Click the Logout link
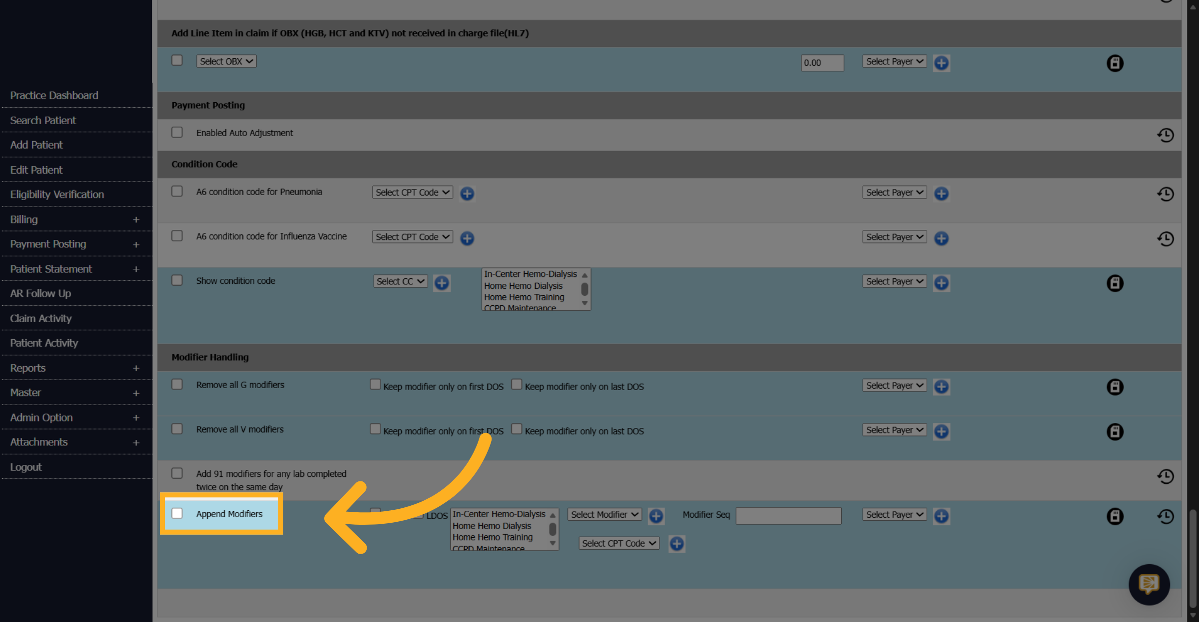Screen dimensions: 1199x622 click(26, 467)
